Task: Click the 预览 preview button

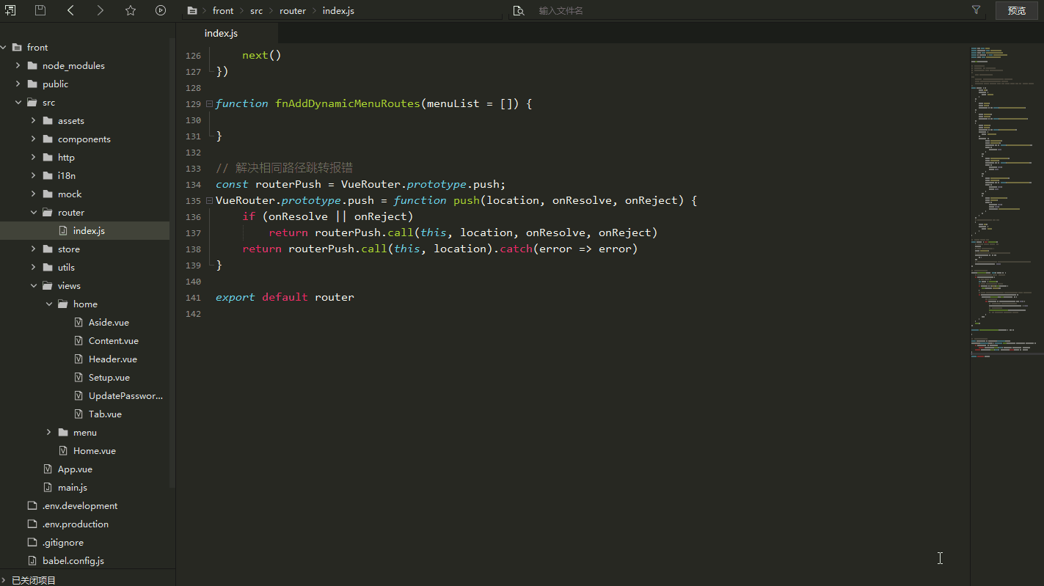Action: [x=1016, y=10]
